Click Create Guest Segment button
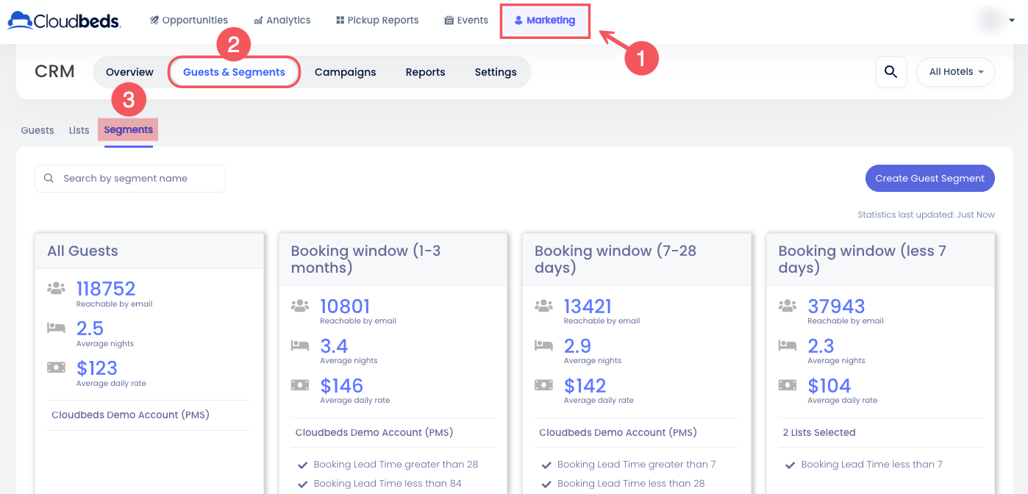 (929, 178)
